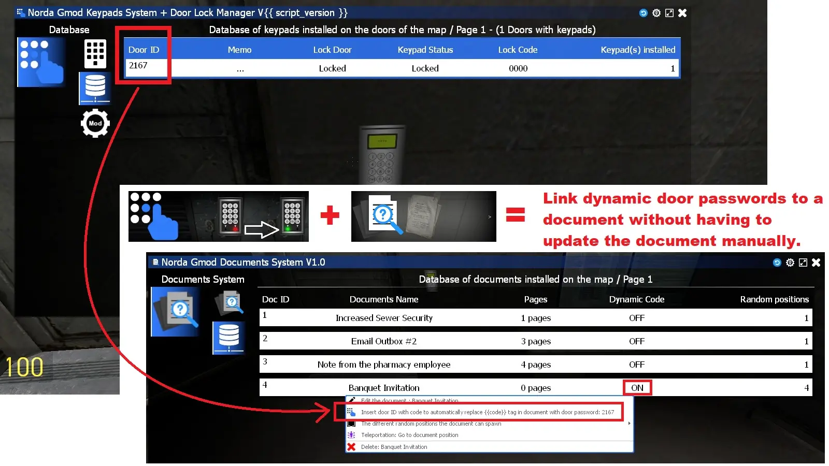Image resolution: width=829 pixels, height=466 pixels.
Task: Select the Mod settings gear in Database sidebar
Action: pyautogui.click(x=95, y=123)
